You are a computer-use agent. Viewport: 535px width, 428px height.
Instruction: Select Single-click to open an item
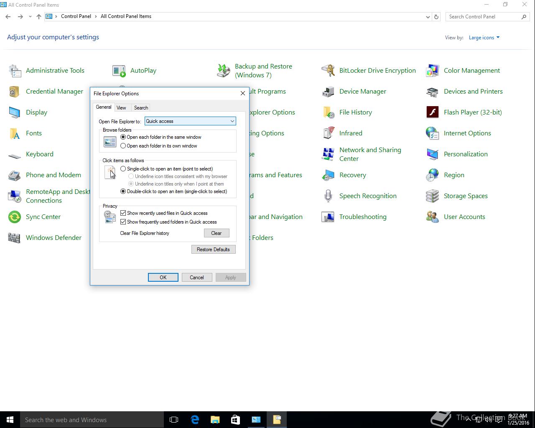pos(123,169)
